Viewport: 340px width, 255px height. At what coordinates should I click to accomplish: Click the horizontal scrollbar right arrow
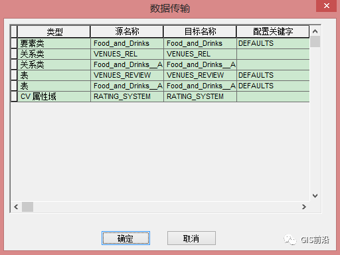(x=304, y=207)
